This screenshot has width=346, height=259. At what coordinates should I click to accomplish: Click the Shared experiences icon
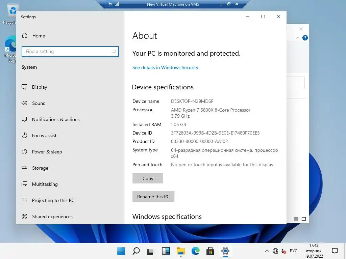coord(24,216)
